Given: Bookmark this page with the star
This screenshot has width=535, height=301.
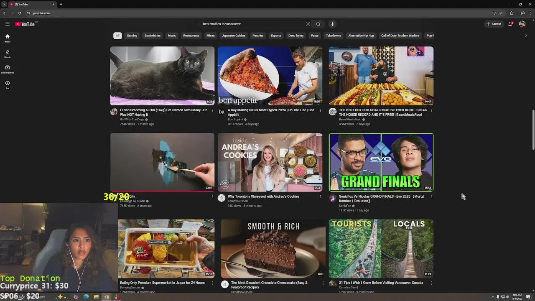Looking at the screenshot, I should (501, 13).
